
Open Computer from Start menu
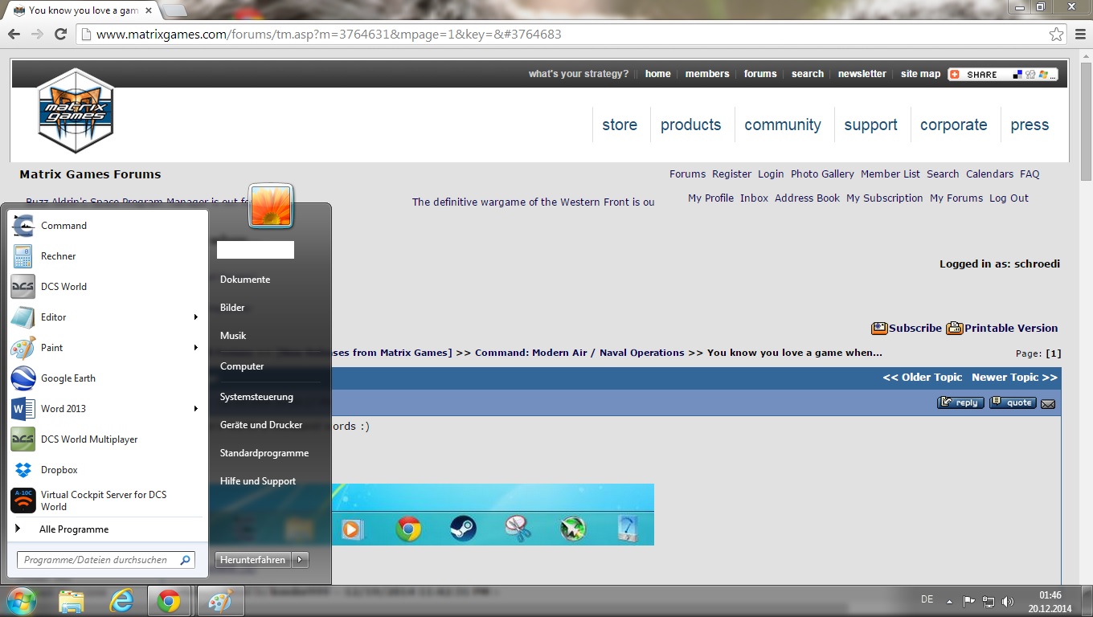[x=242, y=366]
